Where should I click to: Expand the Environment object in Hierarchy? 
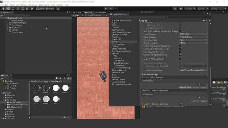[8, 25]
